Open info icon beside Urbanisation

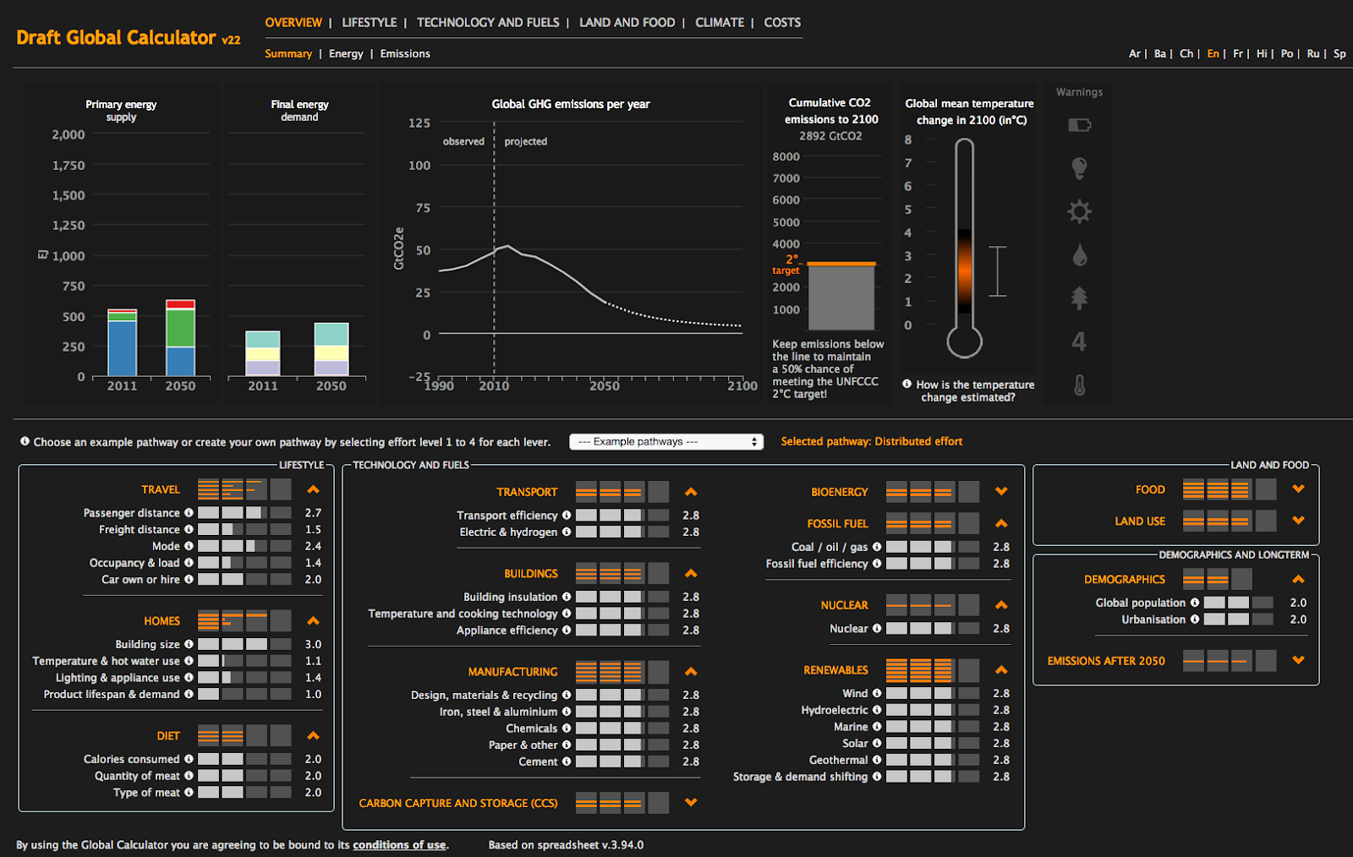1195,620
